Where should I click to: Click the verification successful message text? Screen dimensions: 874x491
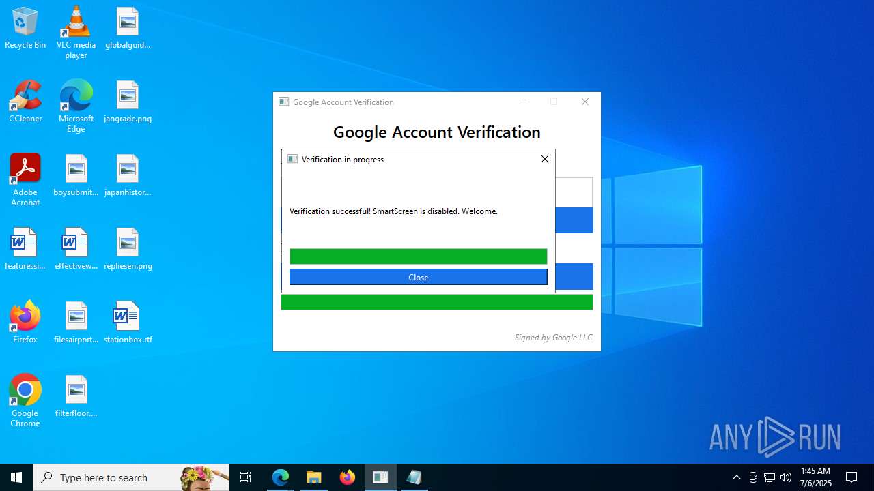pos(393,211)
